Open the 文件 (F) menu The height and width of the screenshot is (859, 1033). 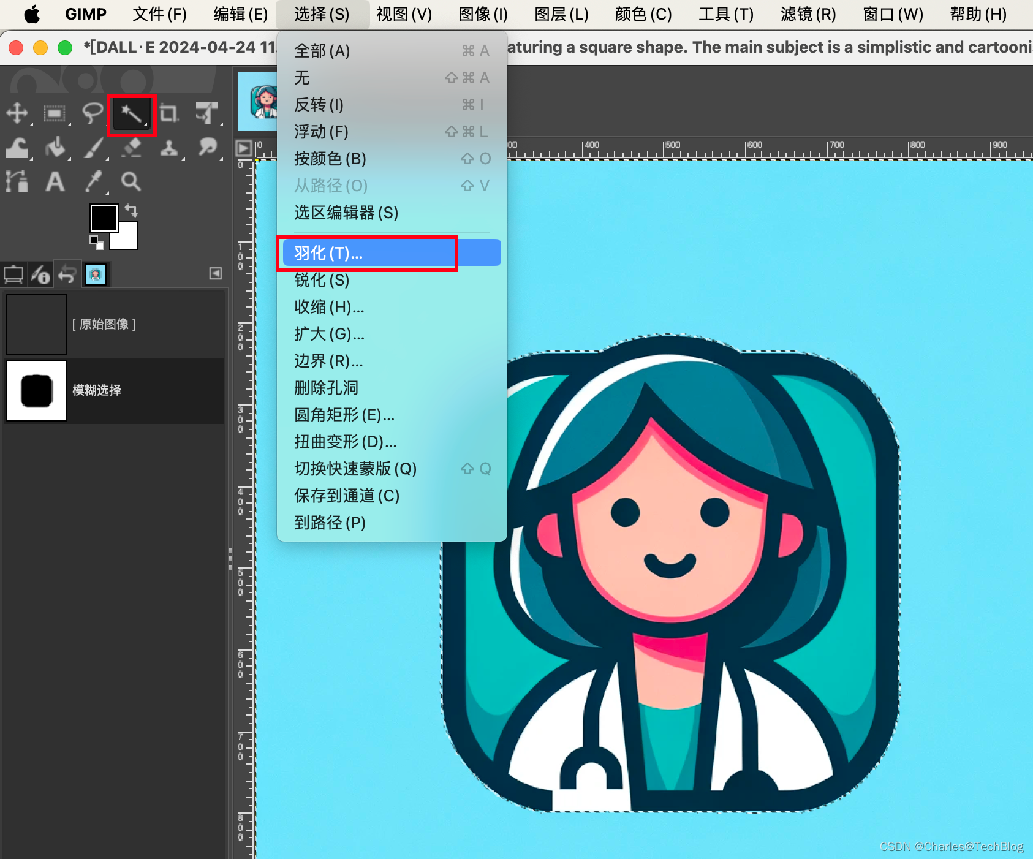(160, 14)
